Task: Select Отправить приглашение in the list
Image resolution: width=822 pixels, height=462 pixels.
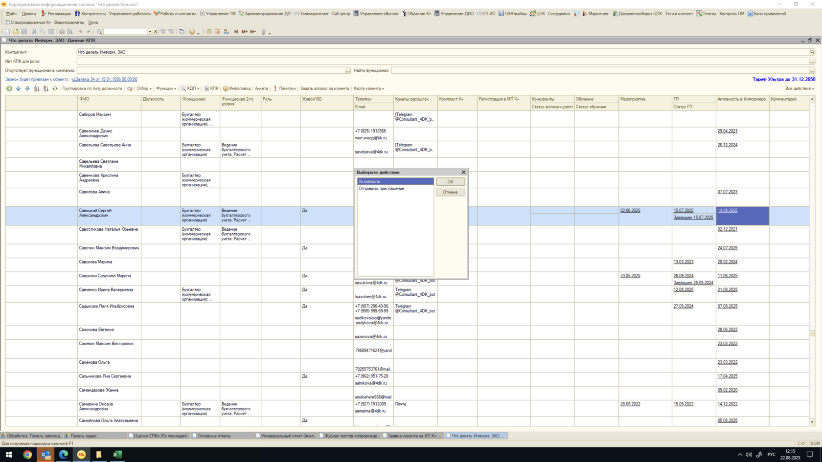Action: (x=381, y=189)
